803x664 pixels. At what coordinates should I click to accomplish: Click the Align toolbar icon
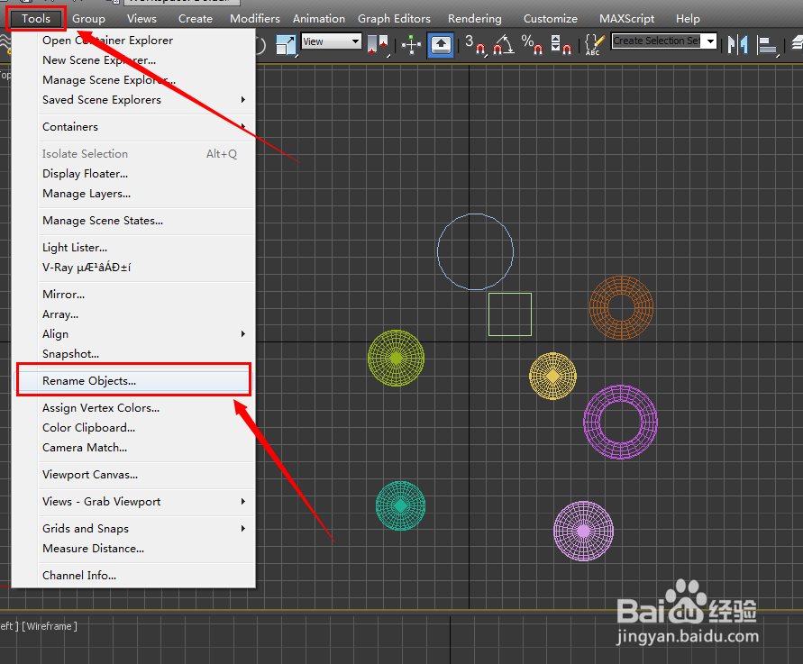(767, 46)
